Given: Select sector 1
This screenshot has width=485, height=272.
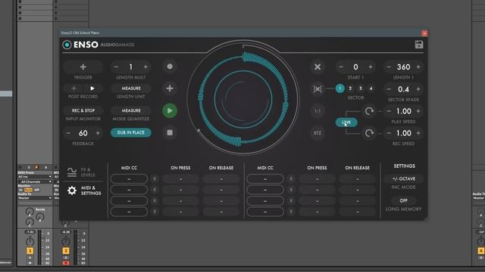Looking at the screenshot, I should 339,88.
